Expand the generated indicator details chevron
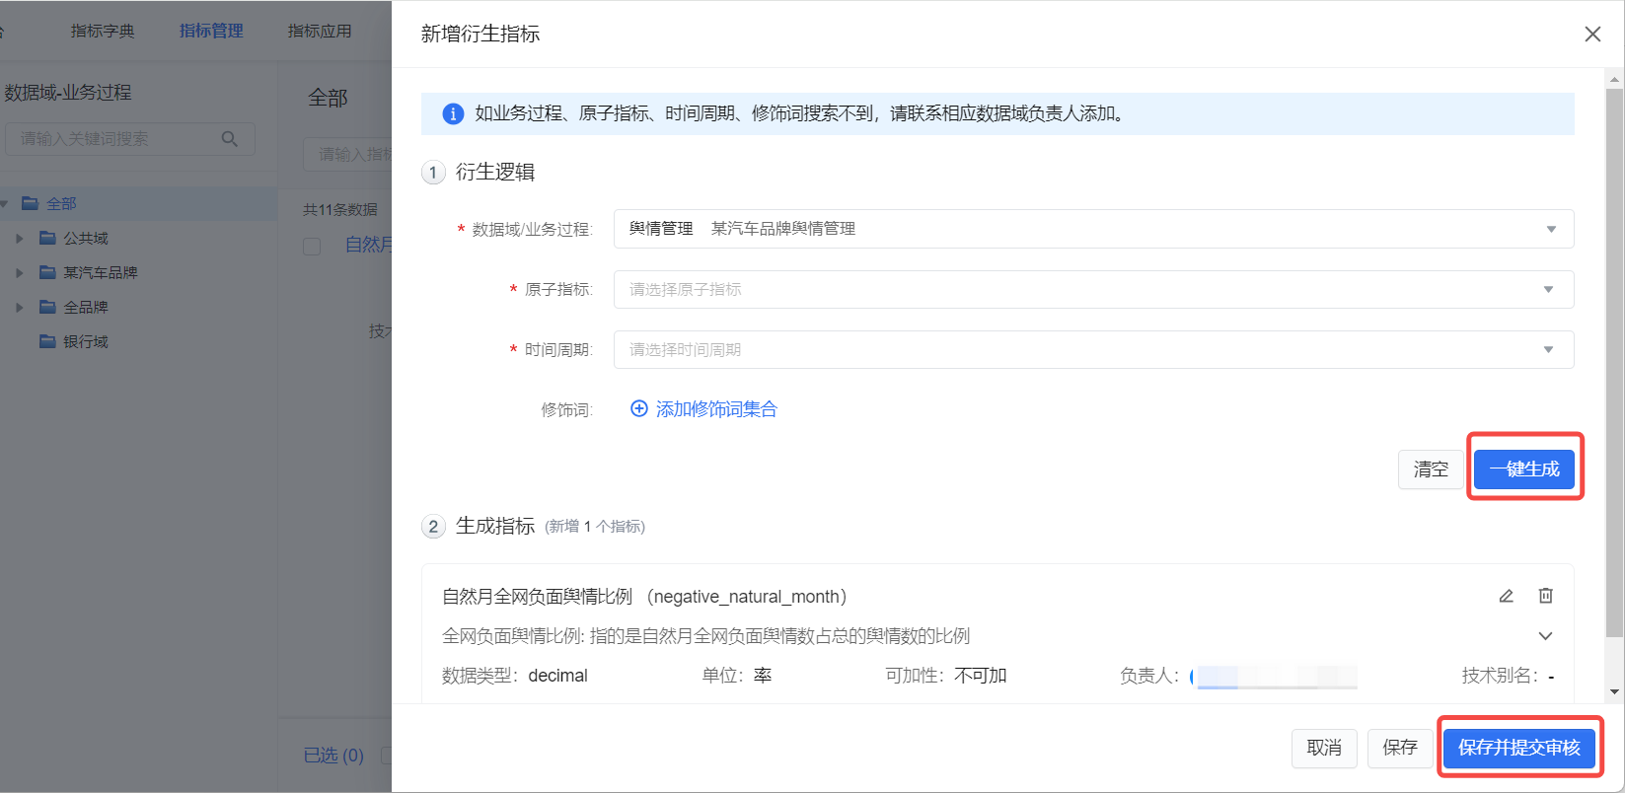 [1545, 636]
